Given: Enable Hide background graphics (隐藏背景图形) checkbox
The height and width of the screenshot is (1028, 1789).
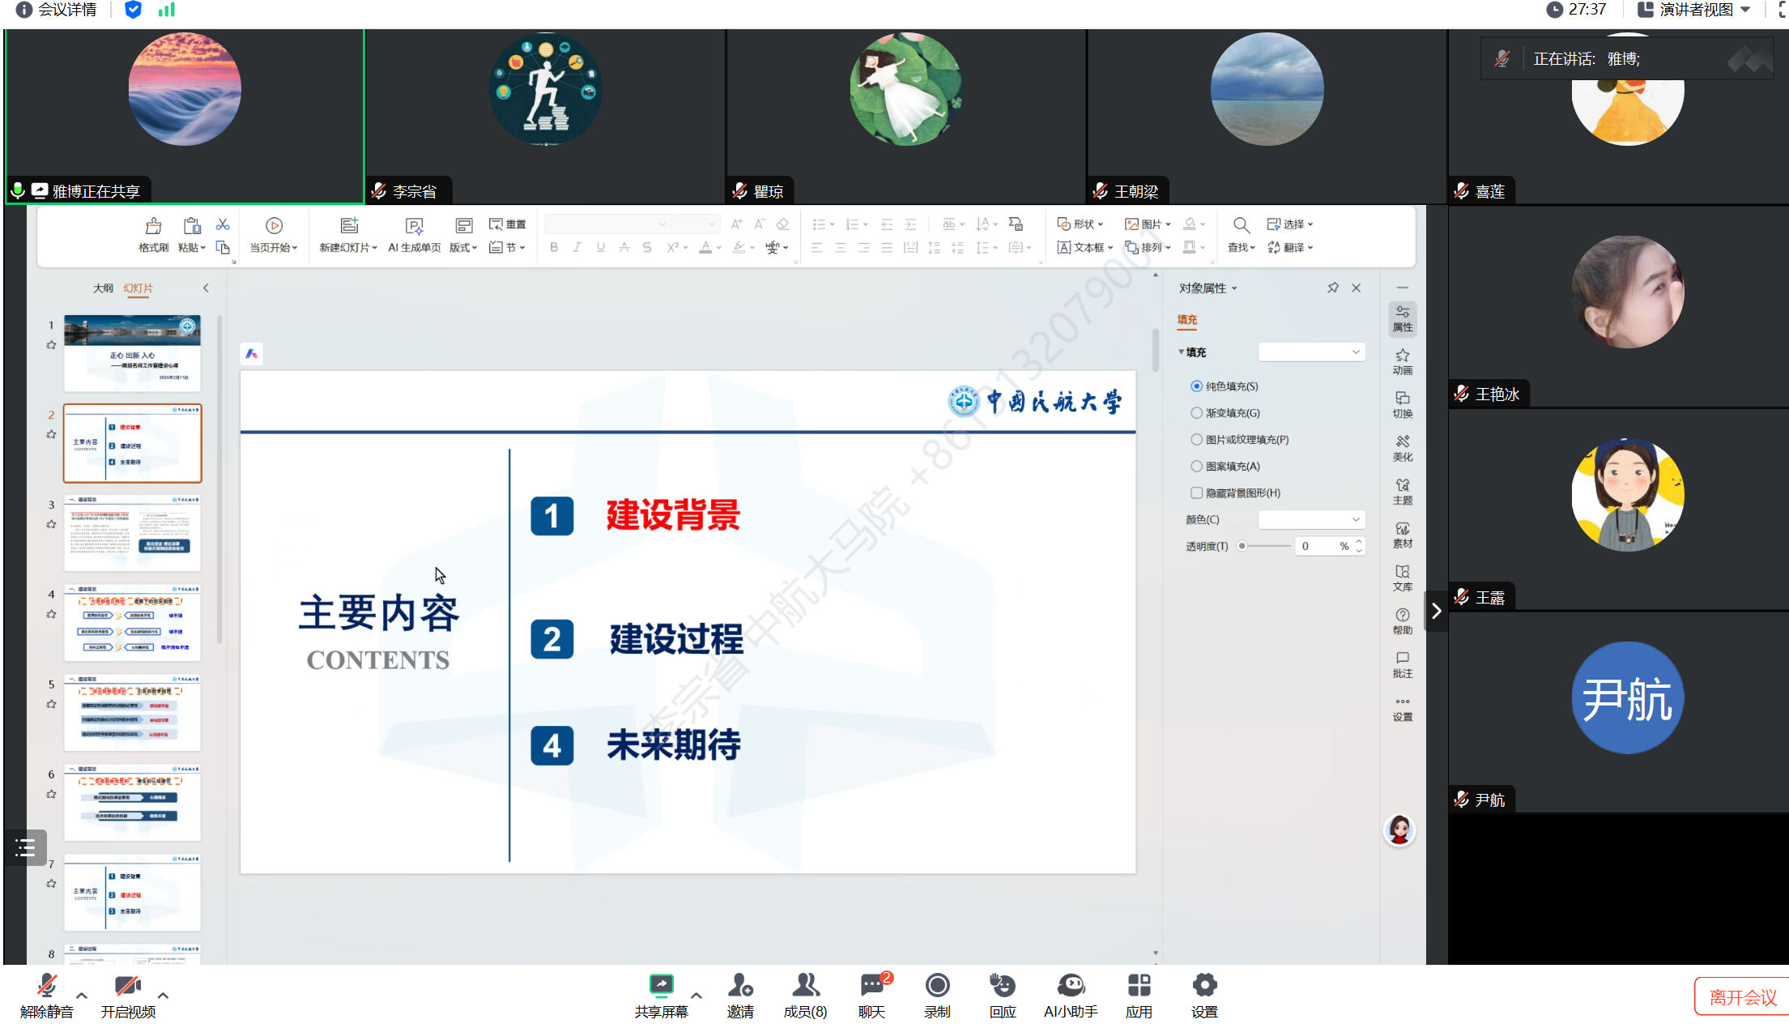Looking at the screenshot, I should (1196, 493).
